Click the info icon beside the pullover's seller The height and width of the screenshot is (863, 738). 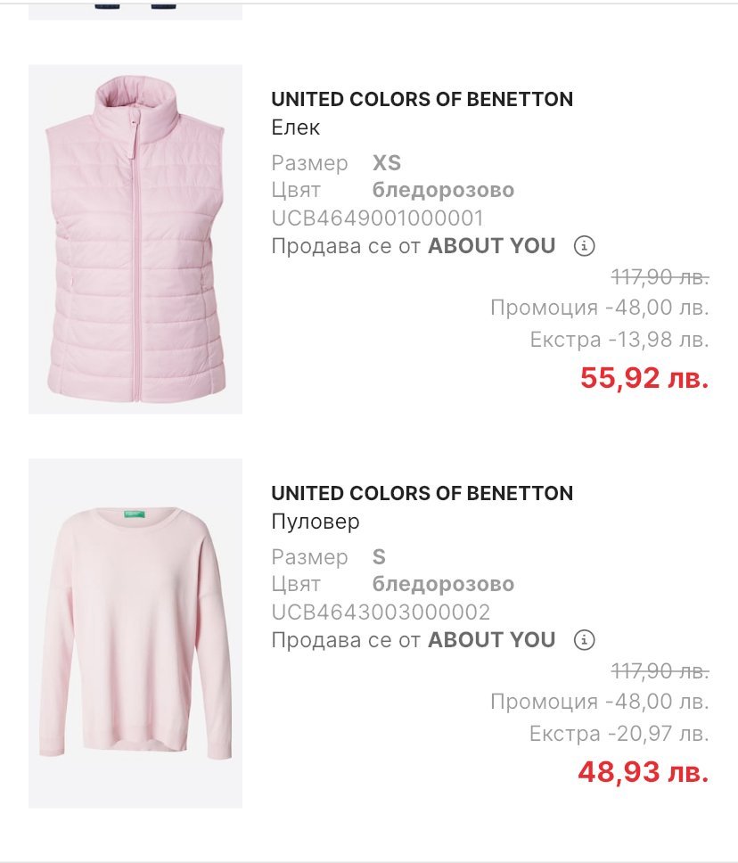coord(585,639)
